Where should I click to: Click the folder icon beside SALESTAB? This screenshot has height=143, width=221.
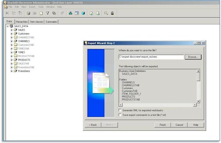(x=15, y=63)
